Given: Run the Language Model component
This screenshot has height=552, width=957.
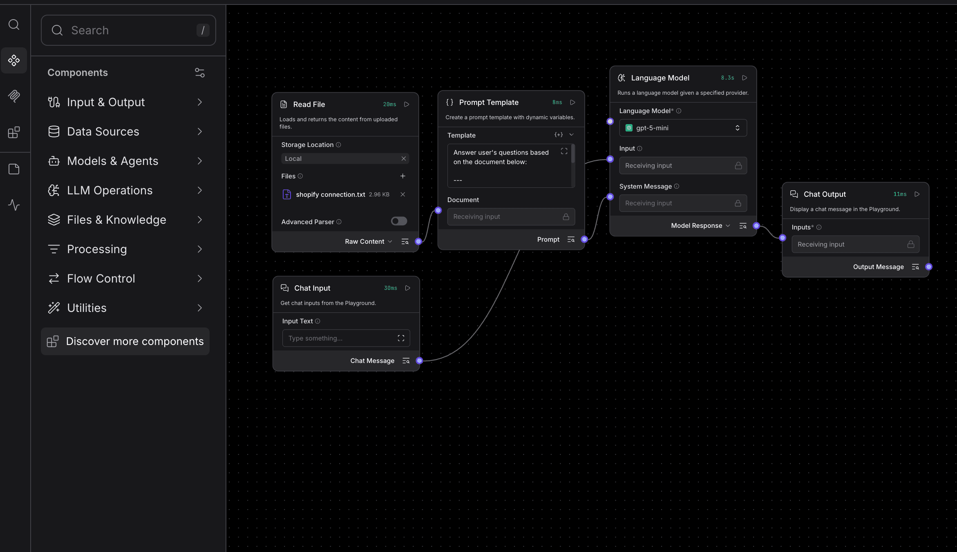Looking at the screenshot, I should pos(745,78).
